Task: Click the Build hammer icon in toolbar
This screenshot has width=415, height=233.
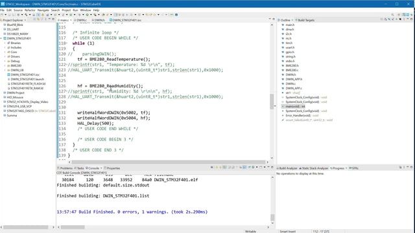Action: [x=26, y=14]
